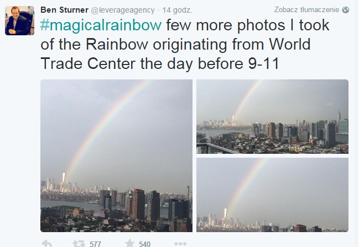Open the three-dots more options menu
The image size is (359, 247).
(x=180, y=244)
